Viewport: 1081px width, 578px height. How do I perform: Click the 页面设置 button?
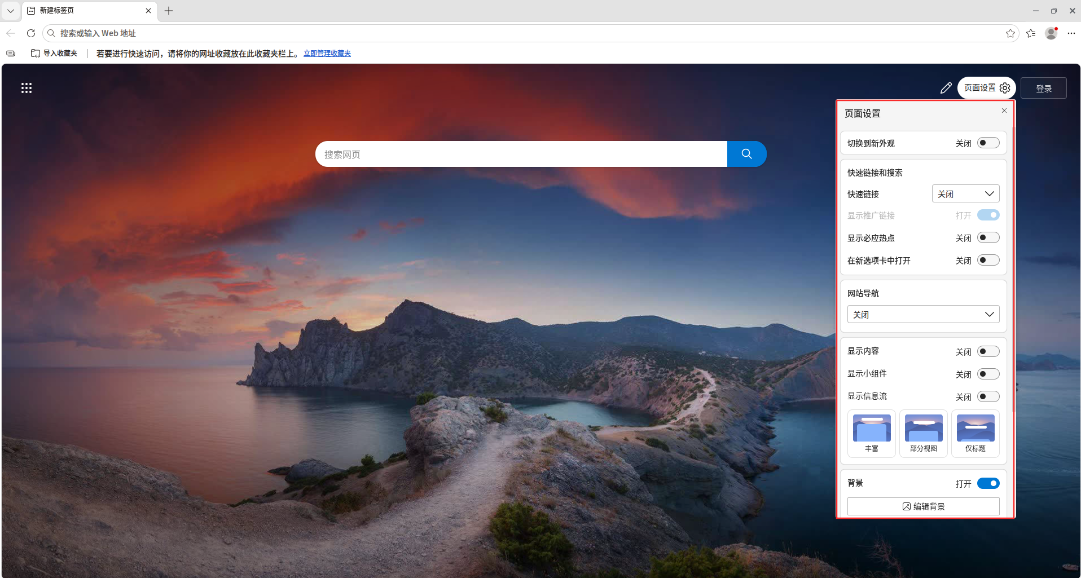[x=986, y=88]
